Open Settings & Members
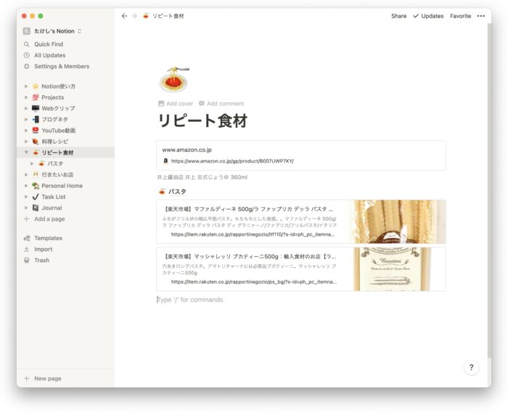The width and height of the screenshot is (508, 412). point(61,66)
